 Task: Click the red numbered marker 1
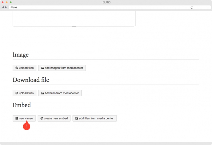[x=26, y=126]
